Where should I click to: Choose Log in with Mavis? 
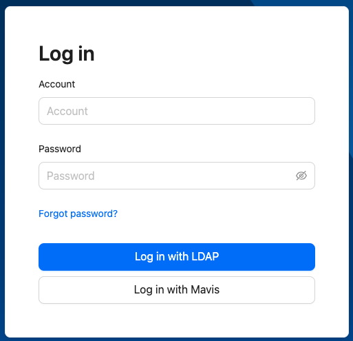click(177, 290)
